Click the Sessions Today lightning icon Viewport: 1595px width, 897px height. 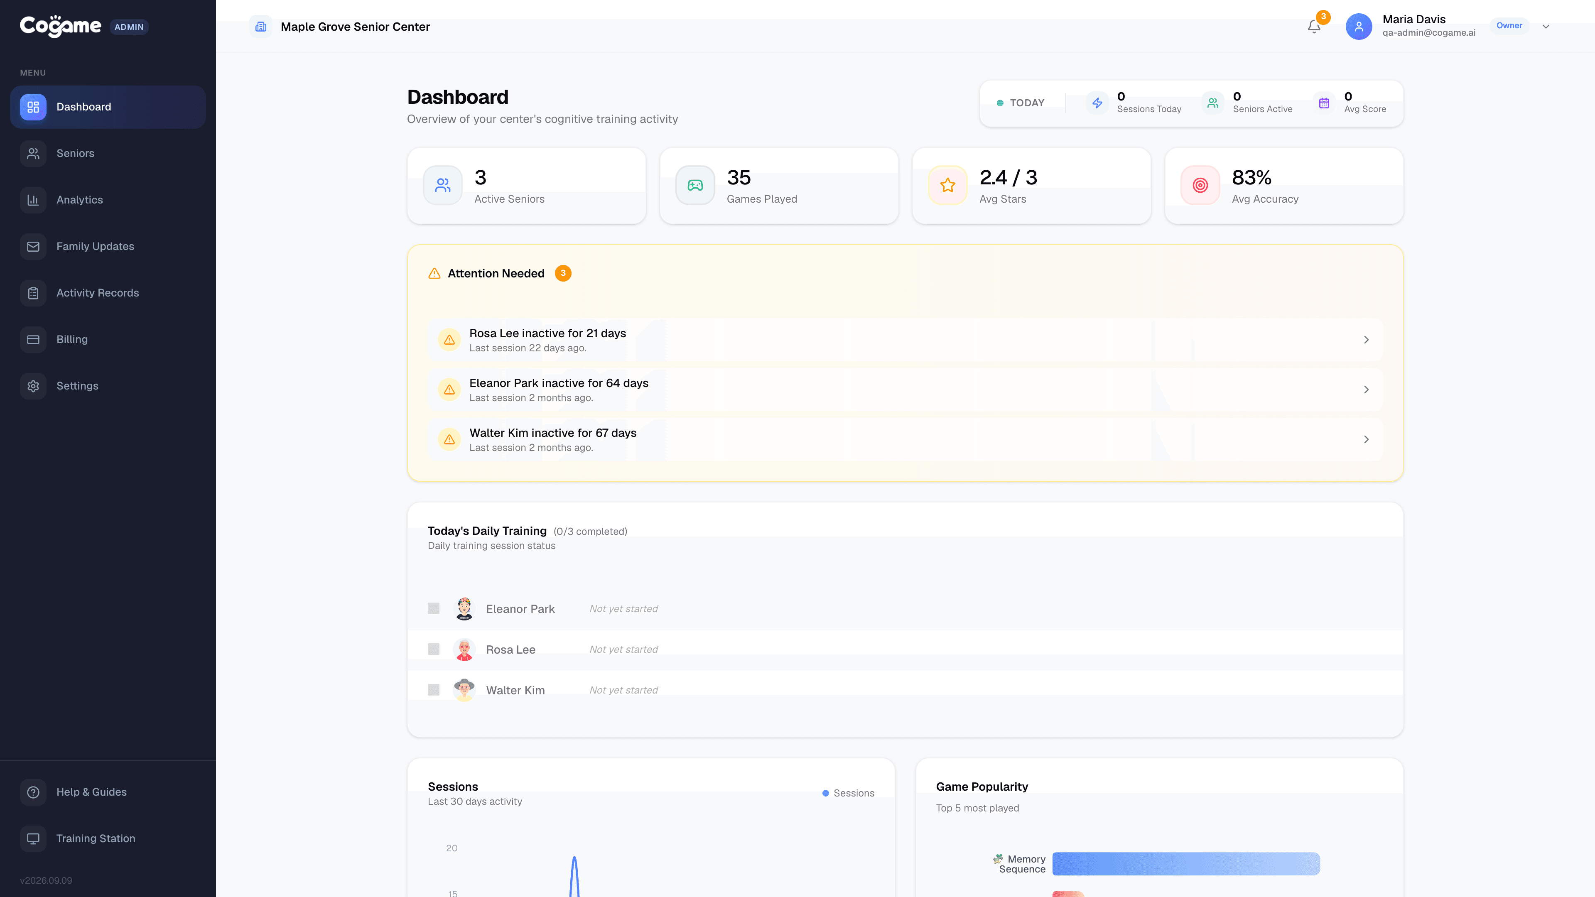point(1097,103)
